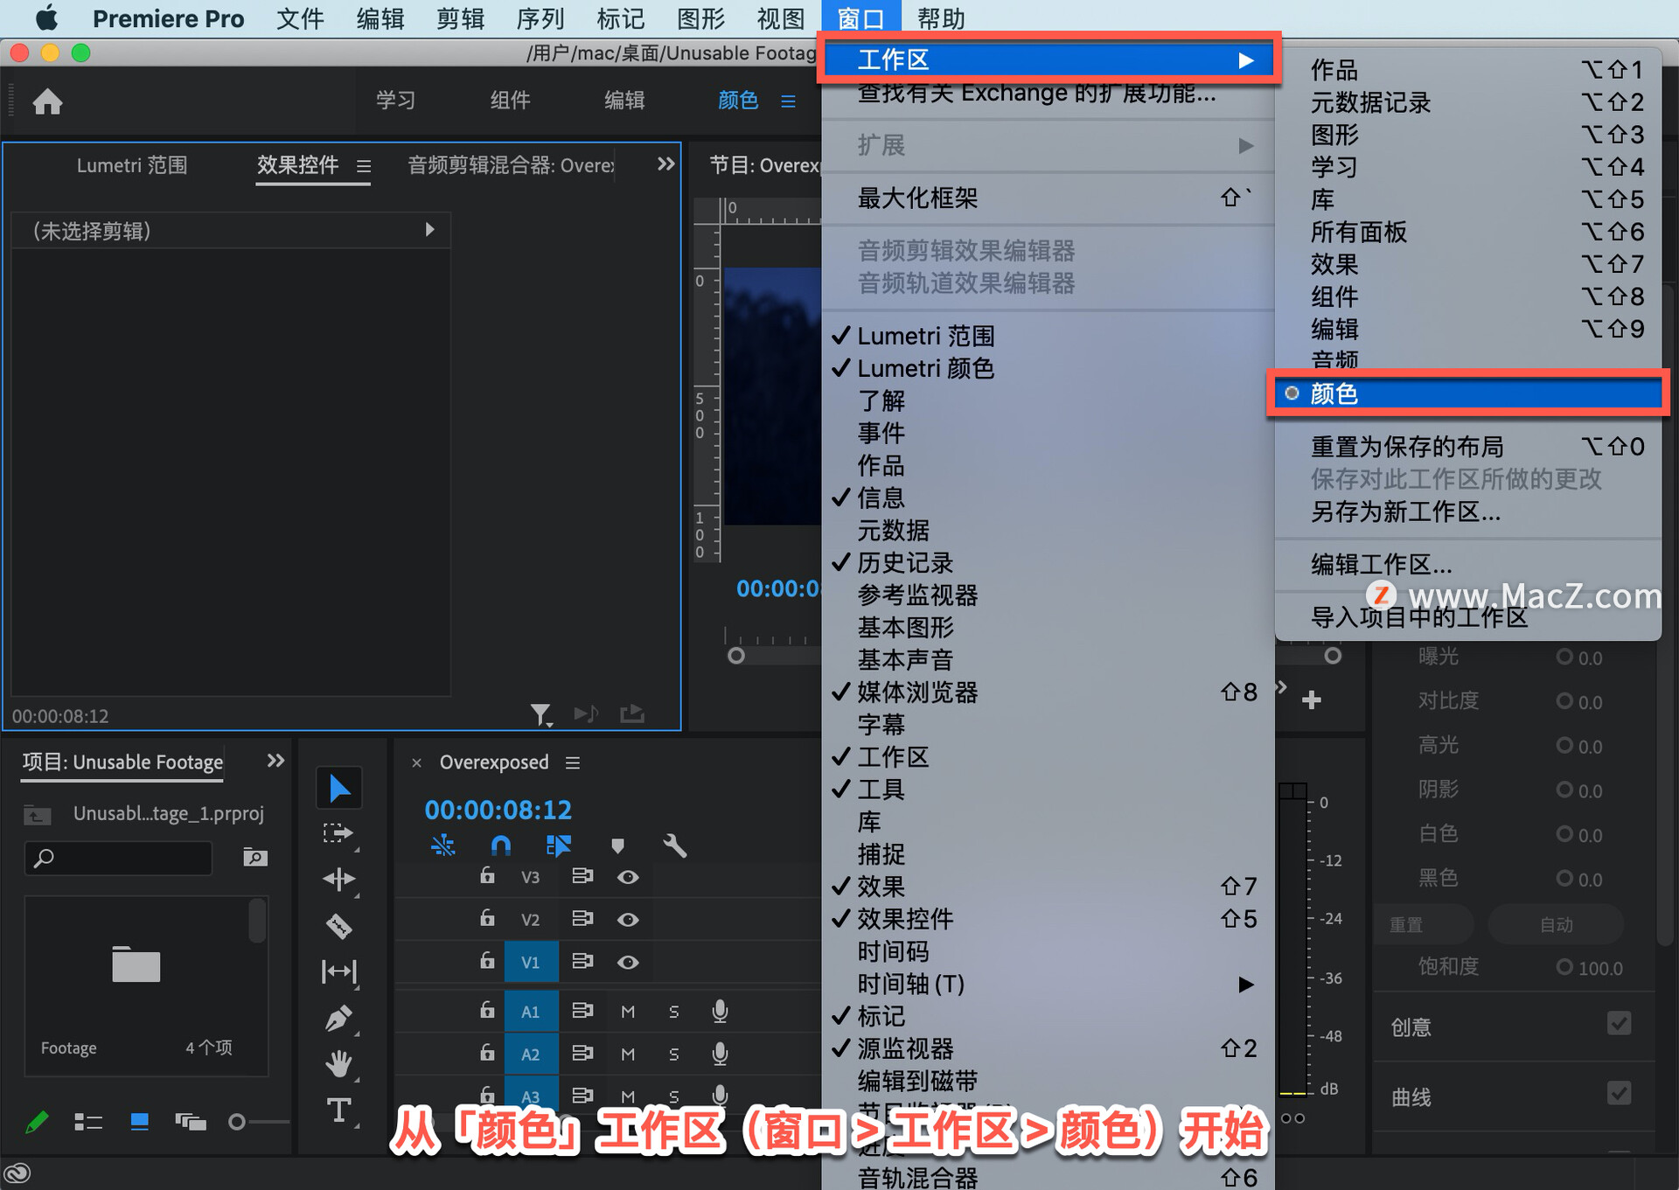This screenshot has height=1190, width=1679.
Task: Toggle insert sequences as nests icon
Action: (x=443, y=846)
